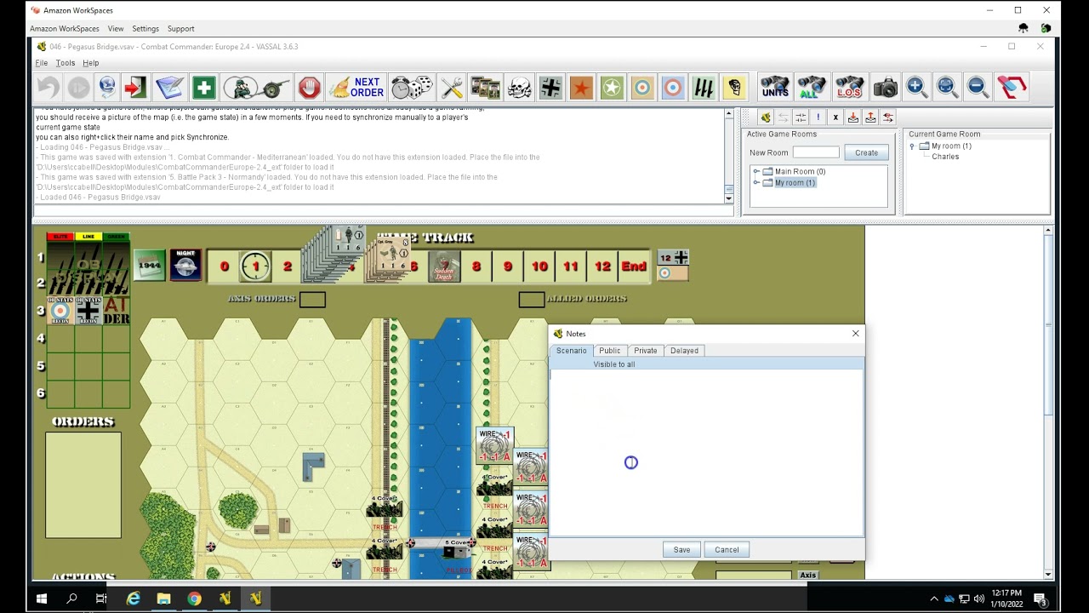
Task: Expand the Main Room (0) node
Action: tap(756, 172)
